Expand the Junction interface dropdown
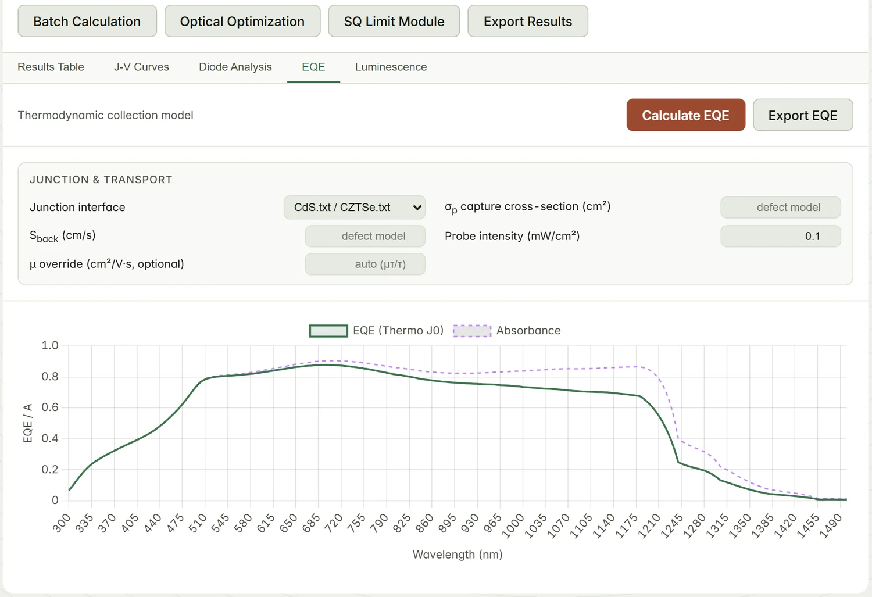 [355, 208]
